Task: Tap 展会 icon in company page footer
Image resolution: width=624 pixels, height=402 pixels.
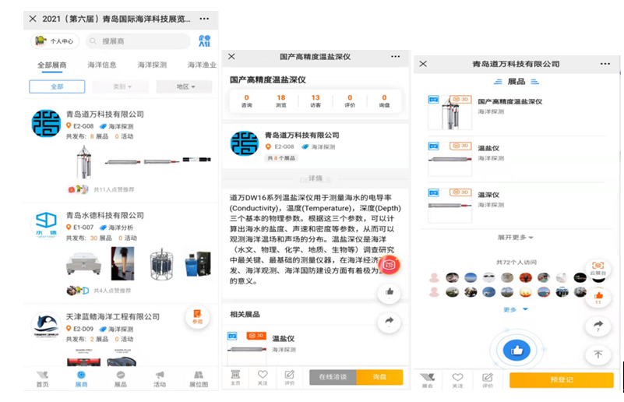Action: pos(428,379)
